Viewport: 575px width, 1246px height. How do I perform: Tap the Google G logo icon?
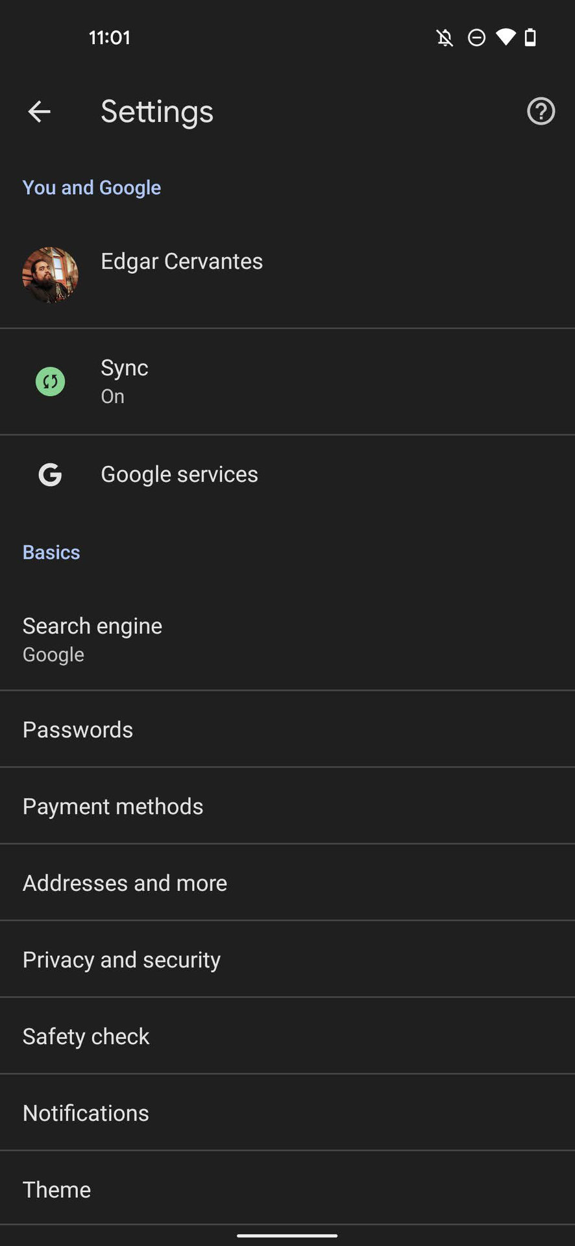[x=50, y=474]
